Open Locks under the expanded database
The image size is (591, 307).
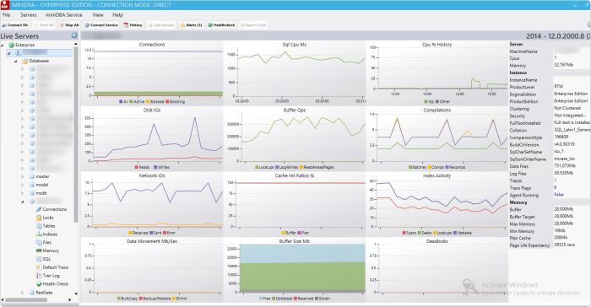(48, 218)
